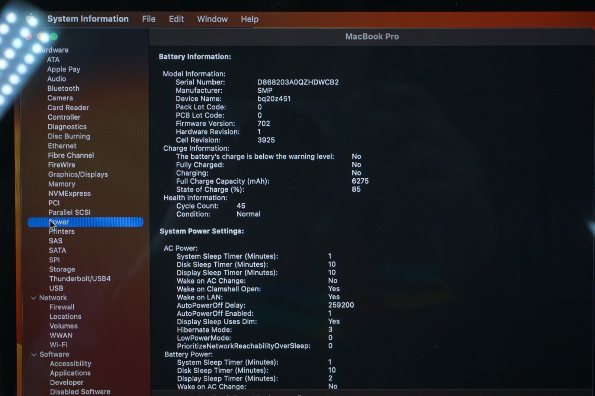595x396 pixels.
Task: Collapse the Network section chevron
Action: [33, 298]
